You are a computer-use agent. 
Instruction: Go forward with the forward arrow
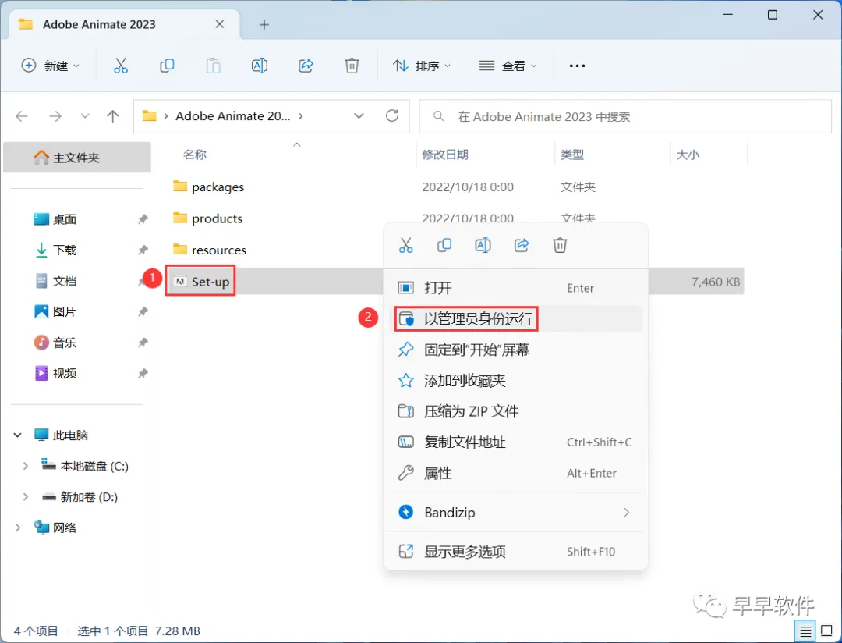click(x=55, y=116)
